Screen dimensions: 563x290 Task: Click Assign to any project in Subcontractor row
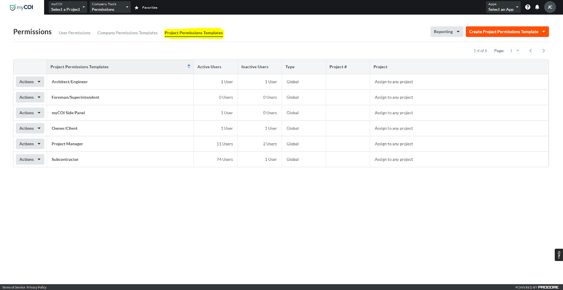[394, 159]
